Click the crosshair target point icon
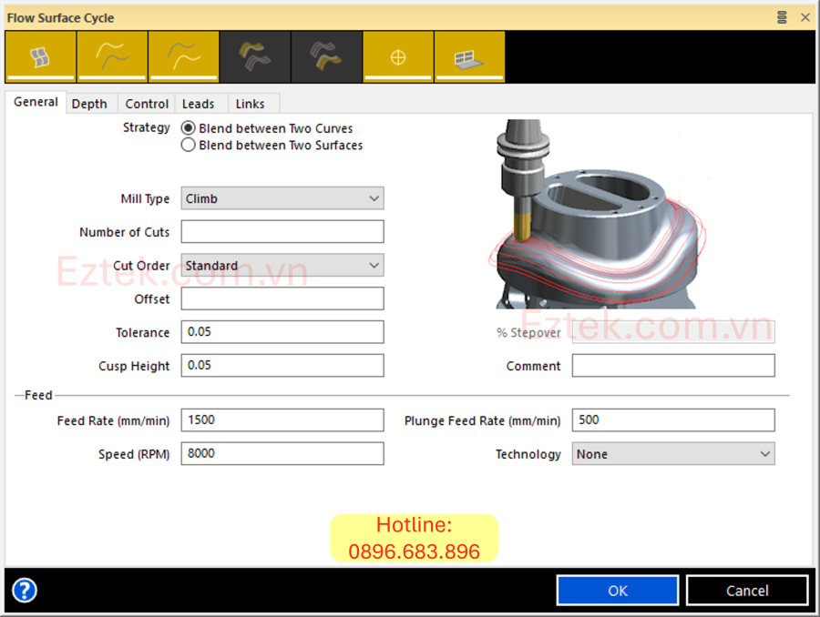Screen dimensions: 820x617 (x=397, y=57)
